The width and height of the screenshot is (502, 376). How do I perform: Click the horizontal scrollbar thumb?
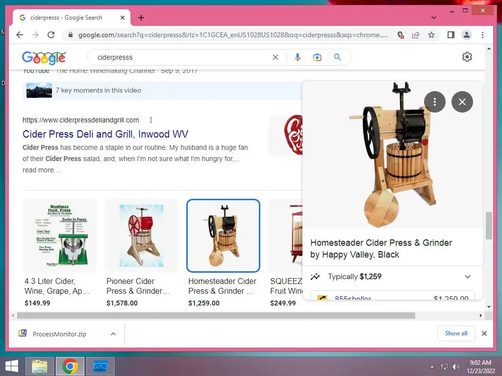[x=216, y=316]
